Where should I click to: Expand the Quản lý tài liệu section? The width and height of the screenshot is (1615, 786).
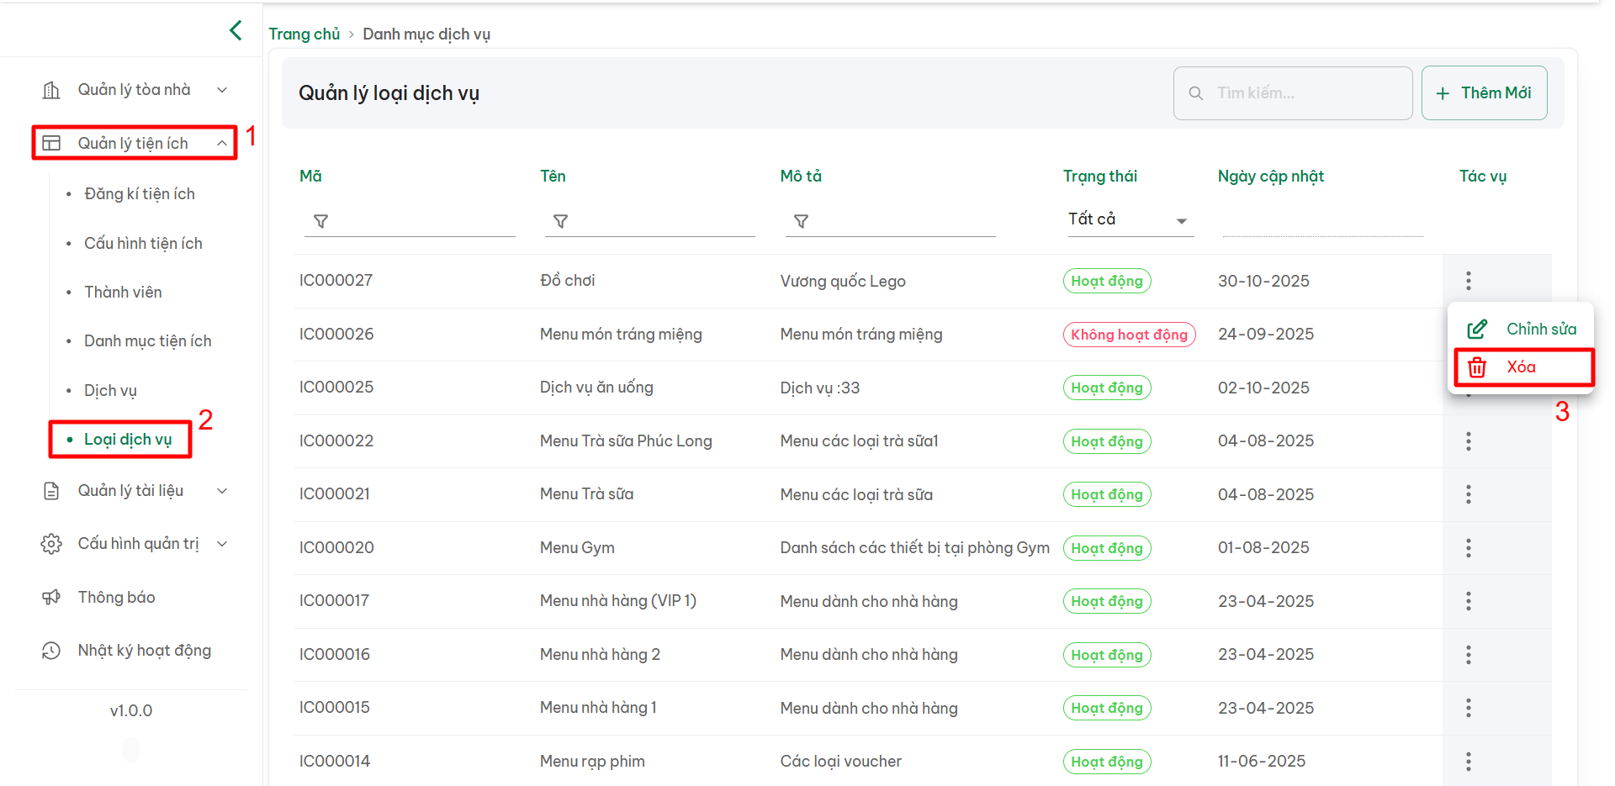(222, 491)
